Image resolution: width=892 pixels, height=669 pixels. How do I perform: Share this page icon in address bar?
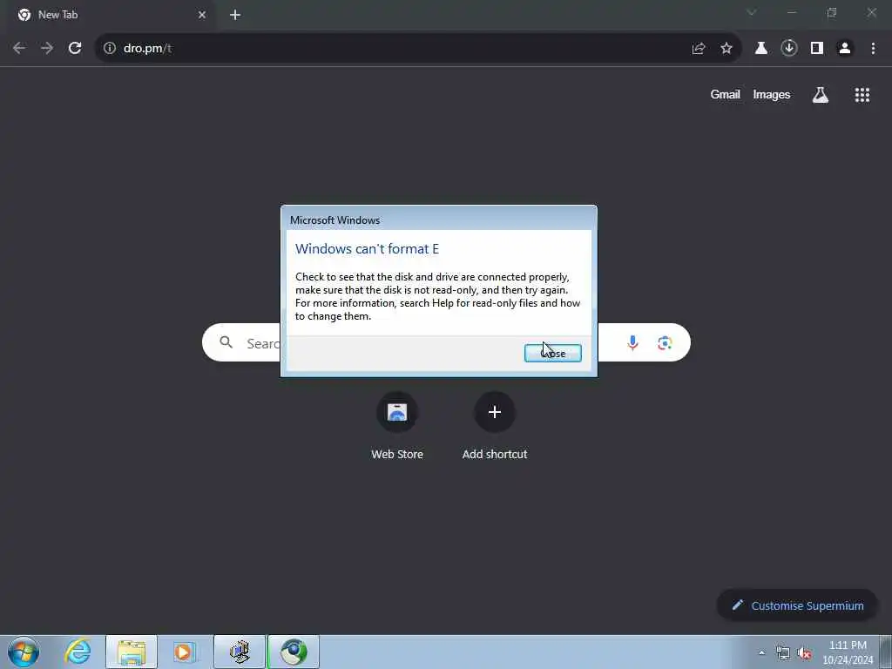pos(699,49)
